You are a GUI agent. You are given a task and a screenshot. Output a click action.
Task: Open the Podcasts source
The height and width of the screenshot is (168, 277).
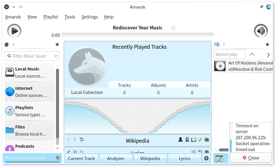pyautogui.click(x=30, y=146)
